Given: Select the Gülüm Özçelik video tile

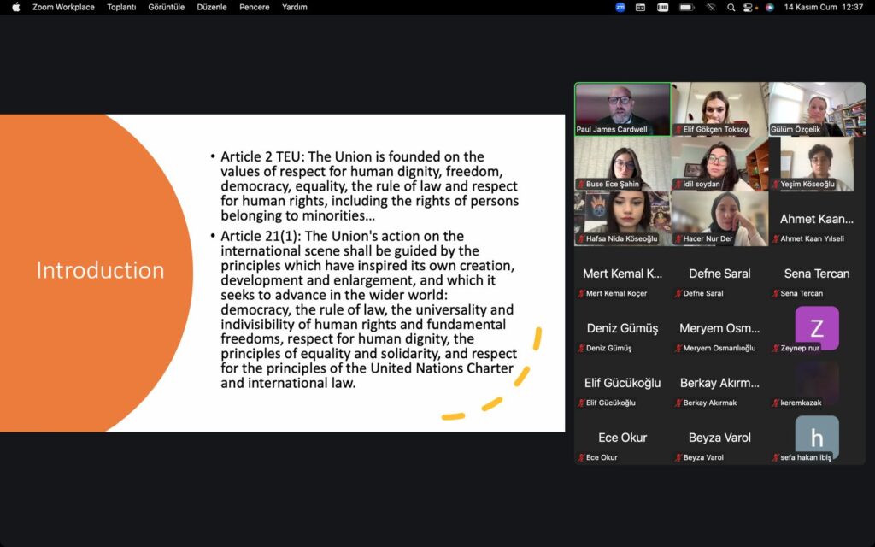Looking at the screenshot, I should 817,108.
